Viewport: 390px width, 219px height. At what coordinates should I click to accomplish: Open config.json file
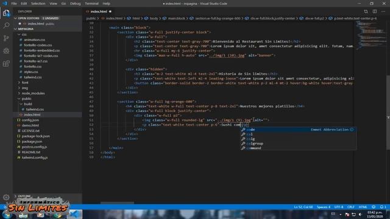(30, 120)
